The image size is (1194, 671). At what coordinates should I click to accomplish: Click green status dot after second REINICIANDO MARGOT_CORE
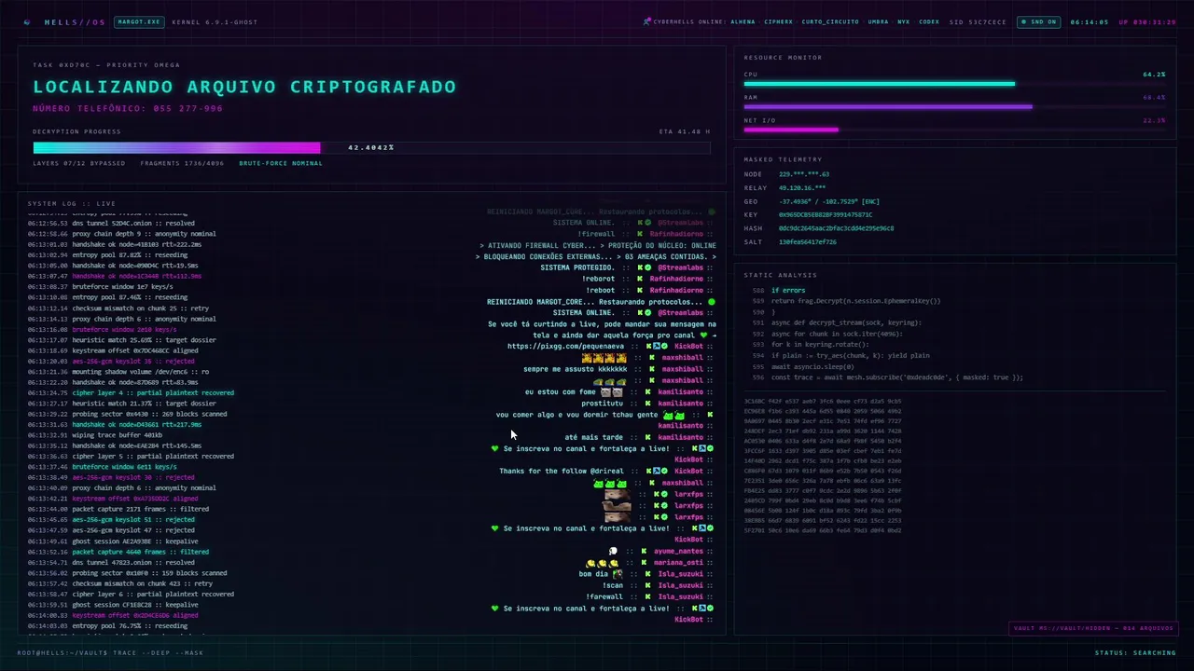click(x=712, y=302)
